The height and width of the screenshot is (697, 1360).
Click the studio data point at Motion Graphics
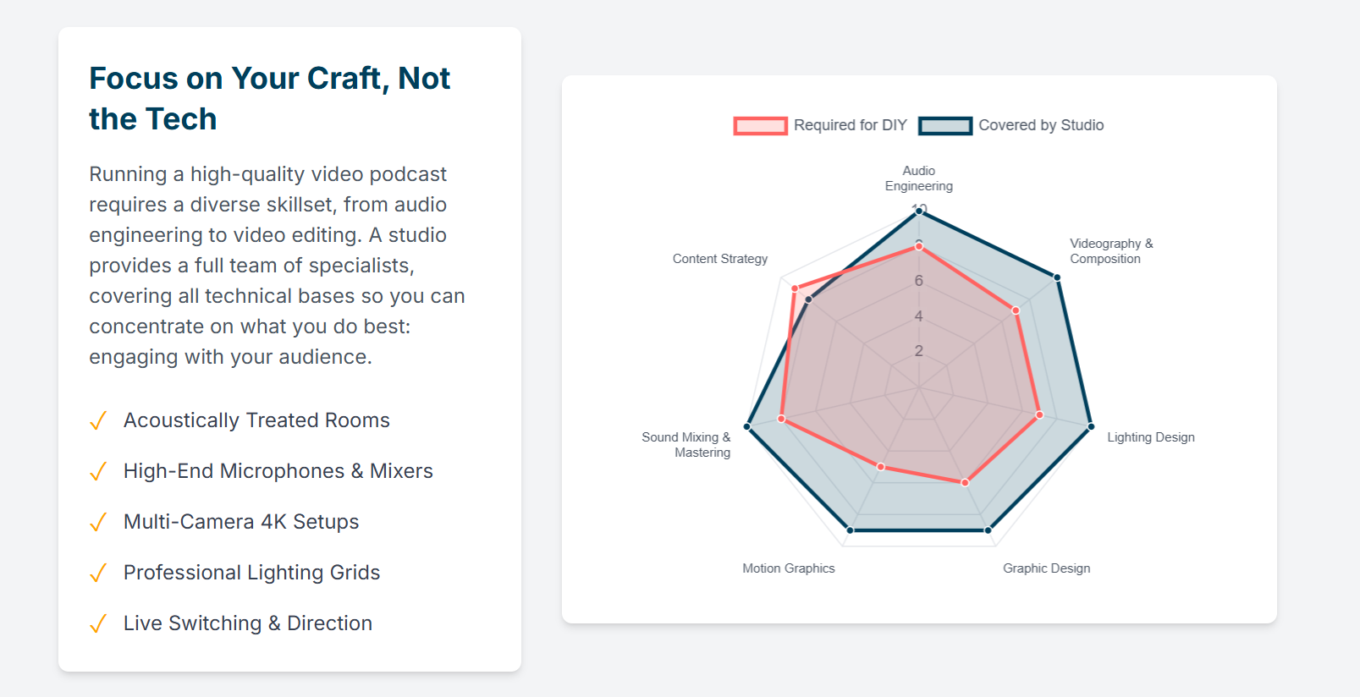coord(851,530)
